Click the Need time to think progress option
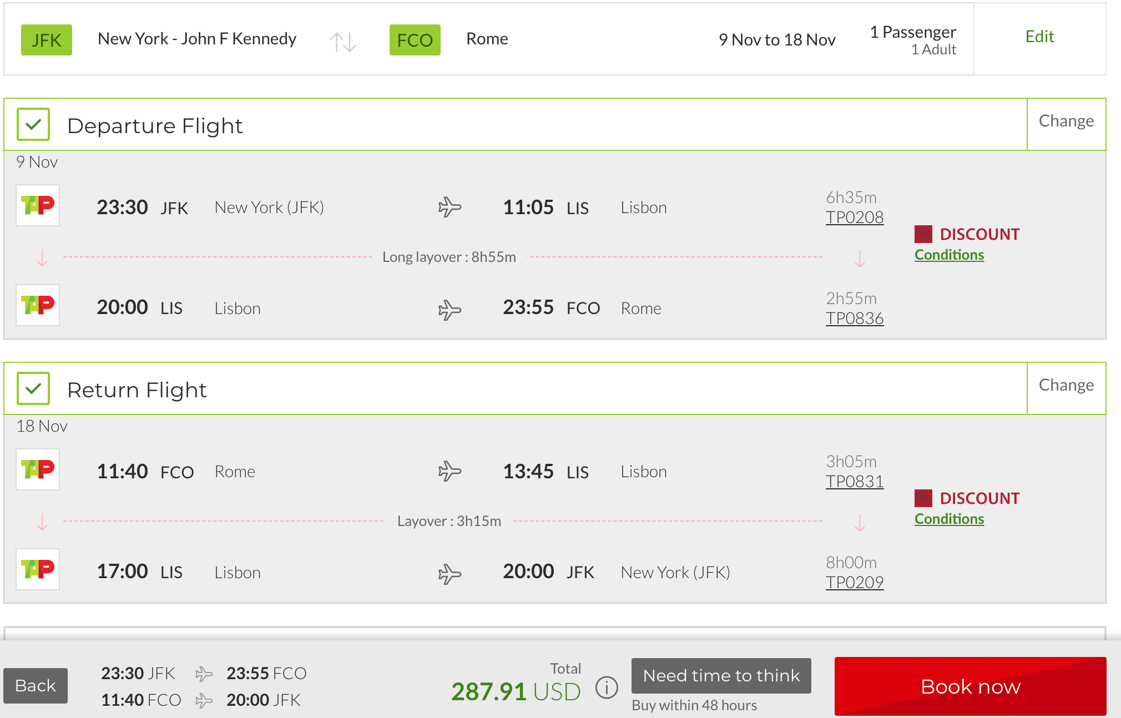This screenshot has height=718, width=1121. tap(721, 676)
